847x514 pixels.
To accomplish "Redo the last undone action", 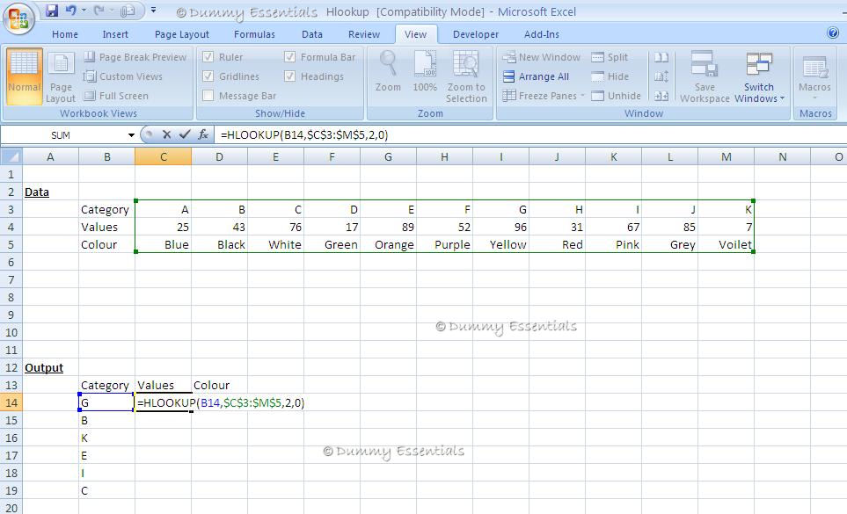I will (99, 11).
